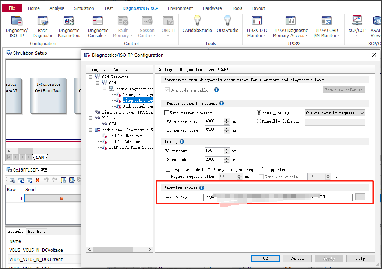The height and width of the screenshot is (269, 382).
Task: Show info for Tester Present request
Action: (x=222, y=103)
